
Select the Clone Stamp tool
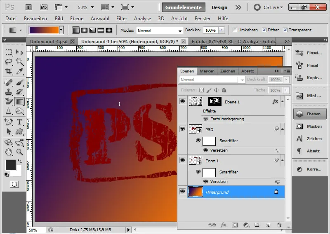(8, 92)
